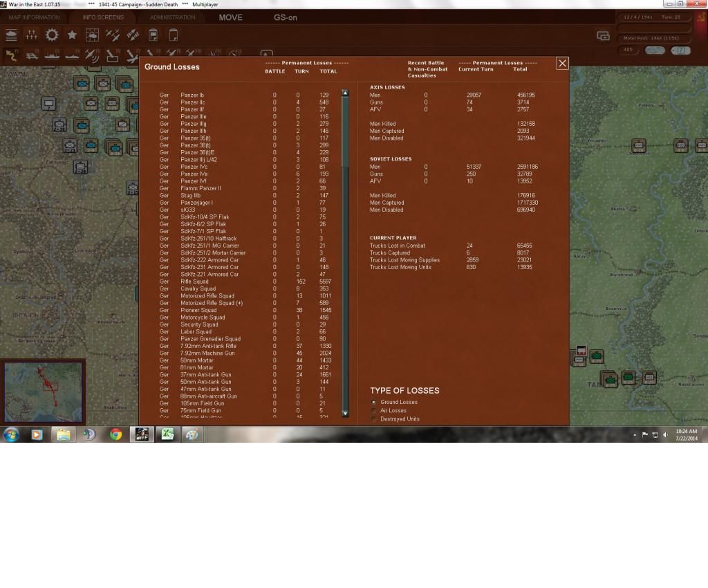
Task: Click the load game disk icon
Action: tap(174, 35)
